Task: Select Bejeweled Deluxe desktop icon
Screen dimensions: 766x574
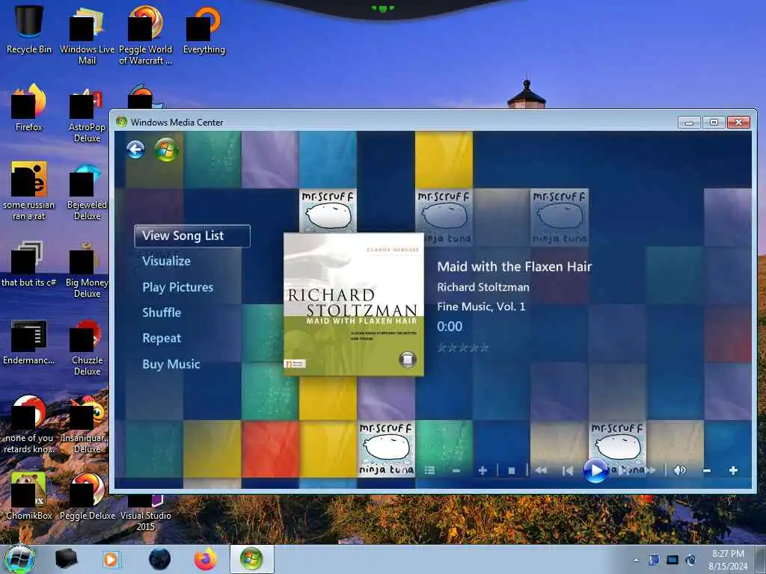Action: point(87,191)
